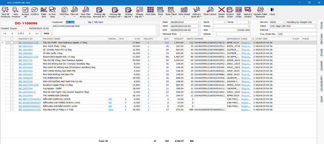324x144 pixels.
Task: Expand the Dock dropdown
Action: point(225,22)
